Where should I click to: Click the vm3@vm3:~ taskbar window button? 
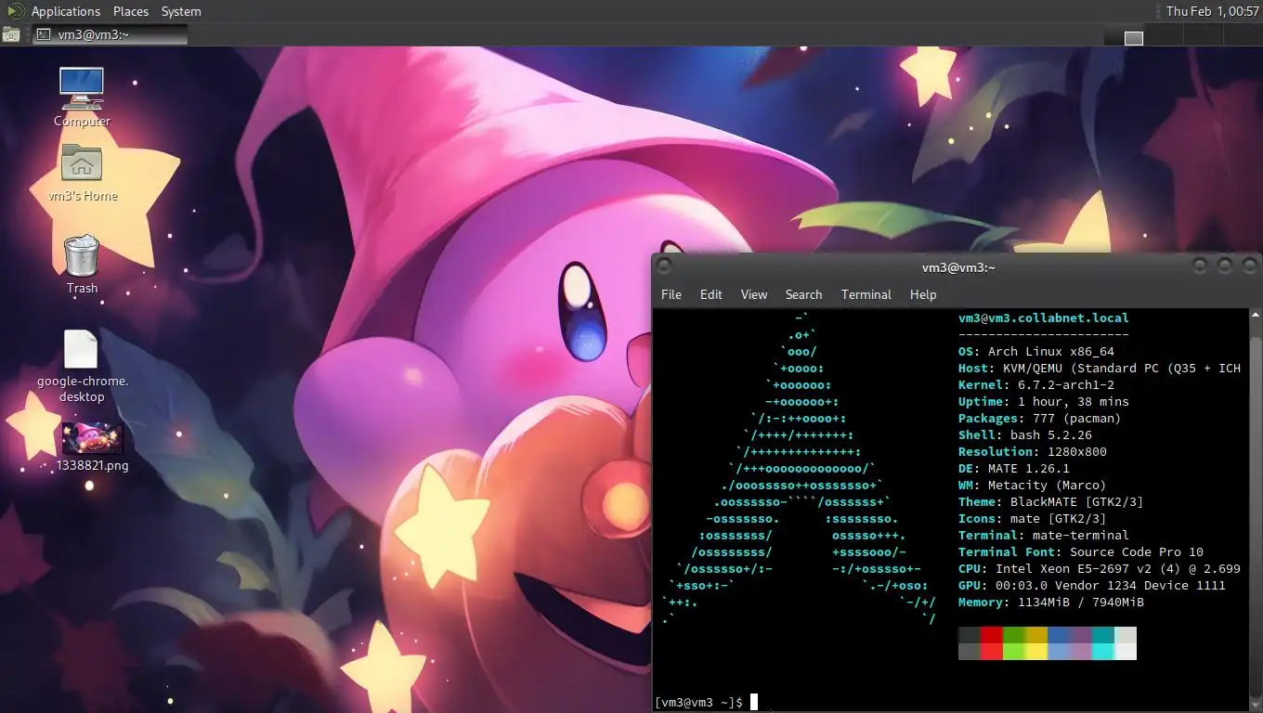[111, 34]
